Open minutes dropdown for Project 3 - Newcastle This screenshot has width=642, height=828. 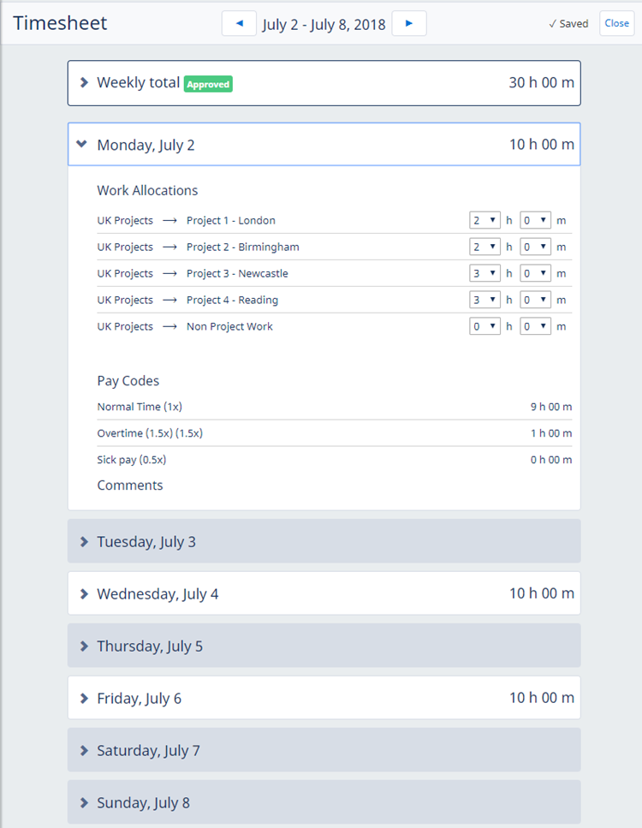(535, 273)
